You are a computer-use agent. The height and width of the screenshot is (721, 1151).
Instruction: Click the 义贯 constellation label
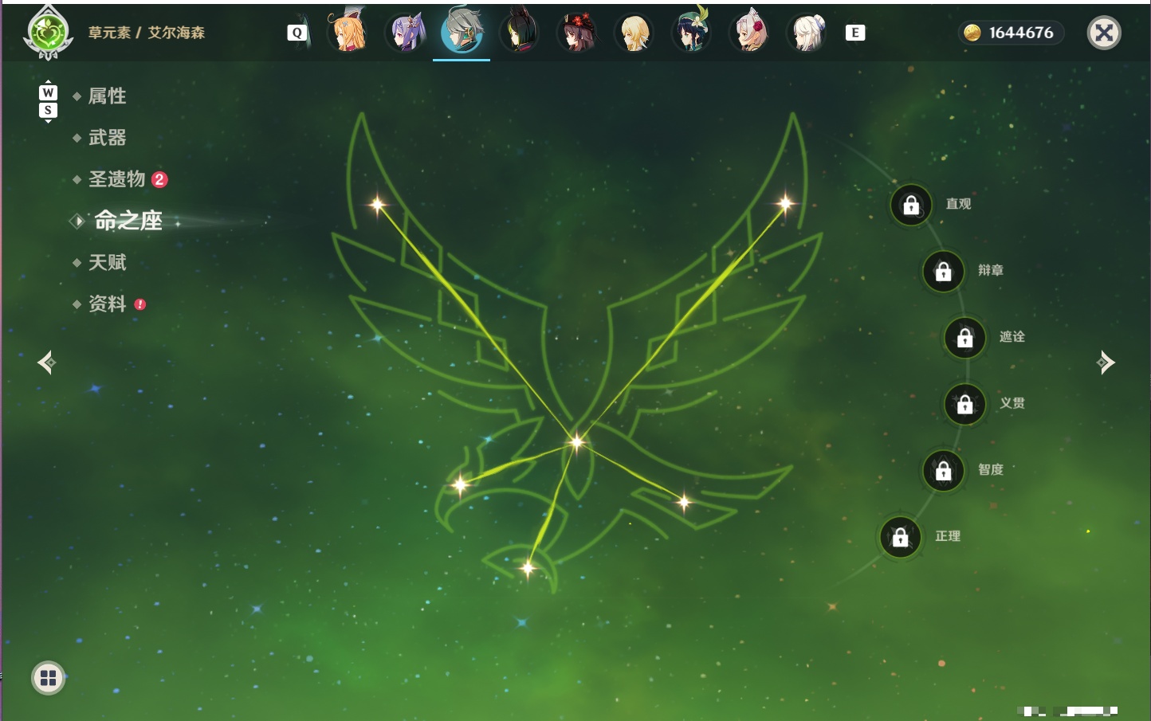click(x=1012, y=403)
